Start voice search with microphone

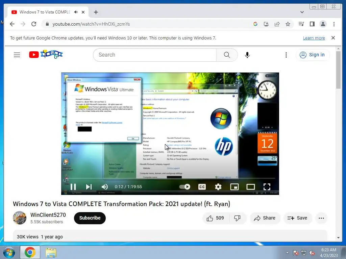coord(247,55)
